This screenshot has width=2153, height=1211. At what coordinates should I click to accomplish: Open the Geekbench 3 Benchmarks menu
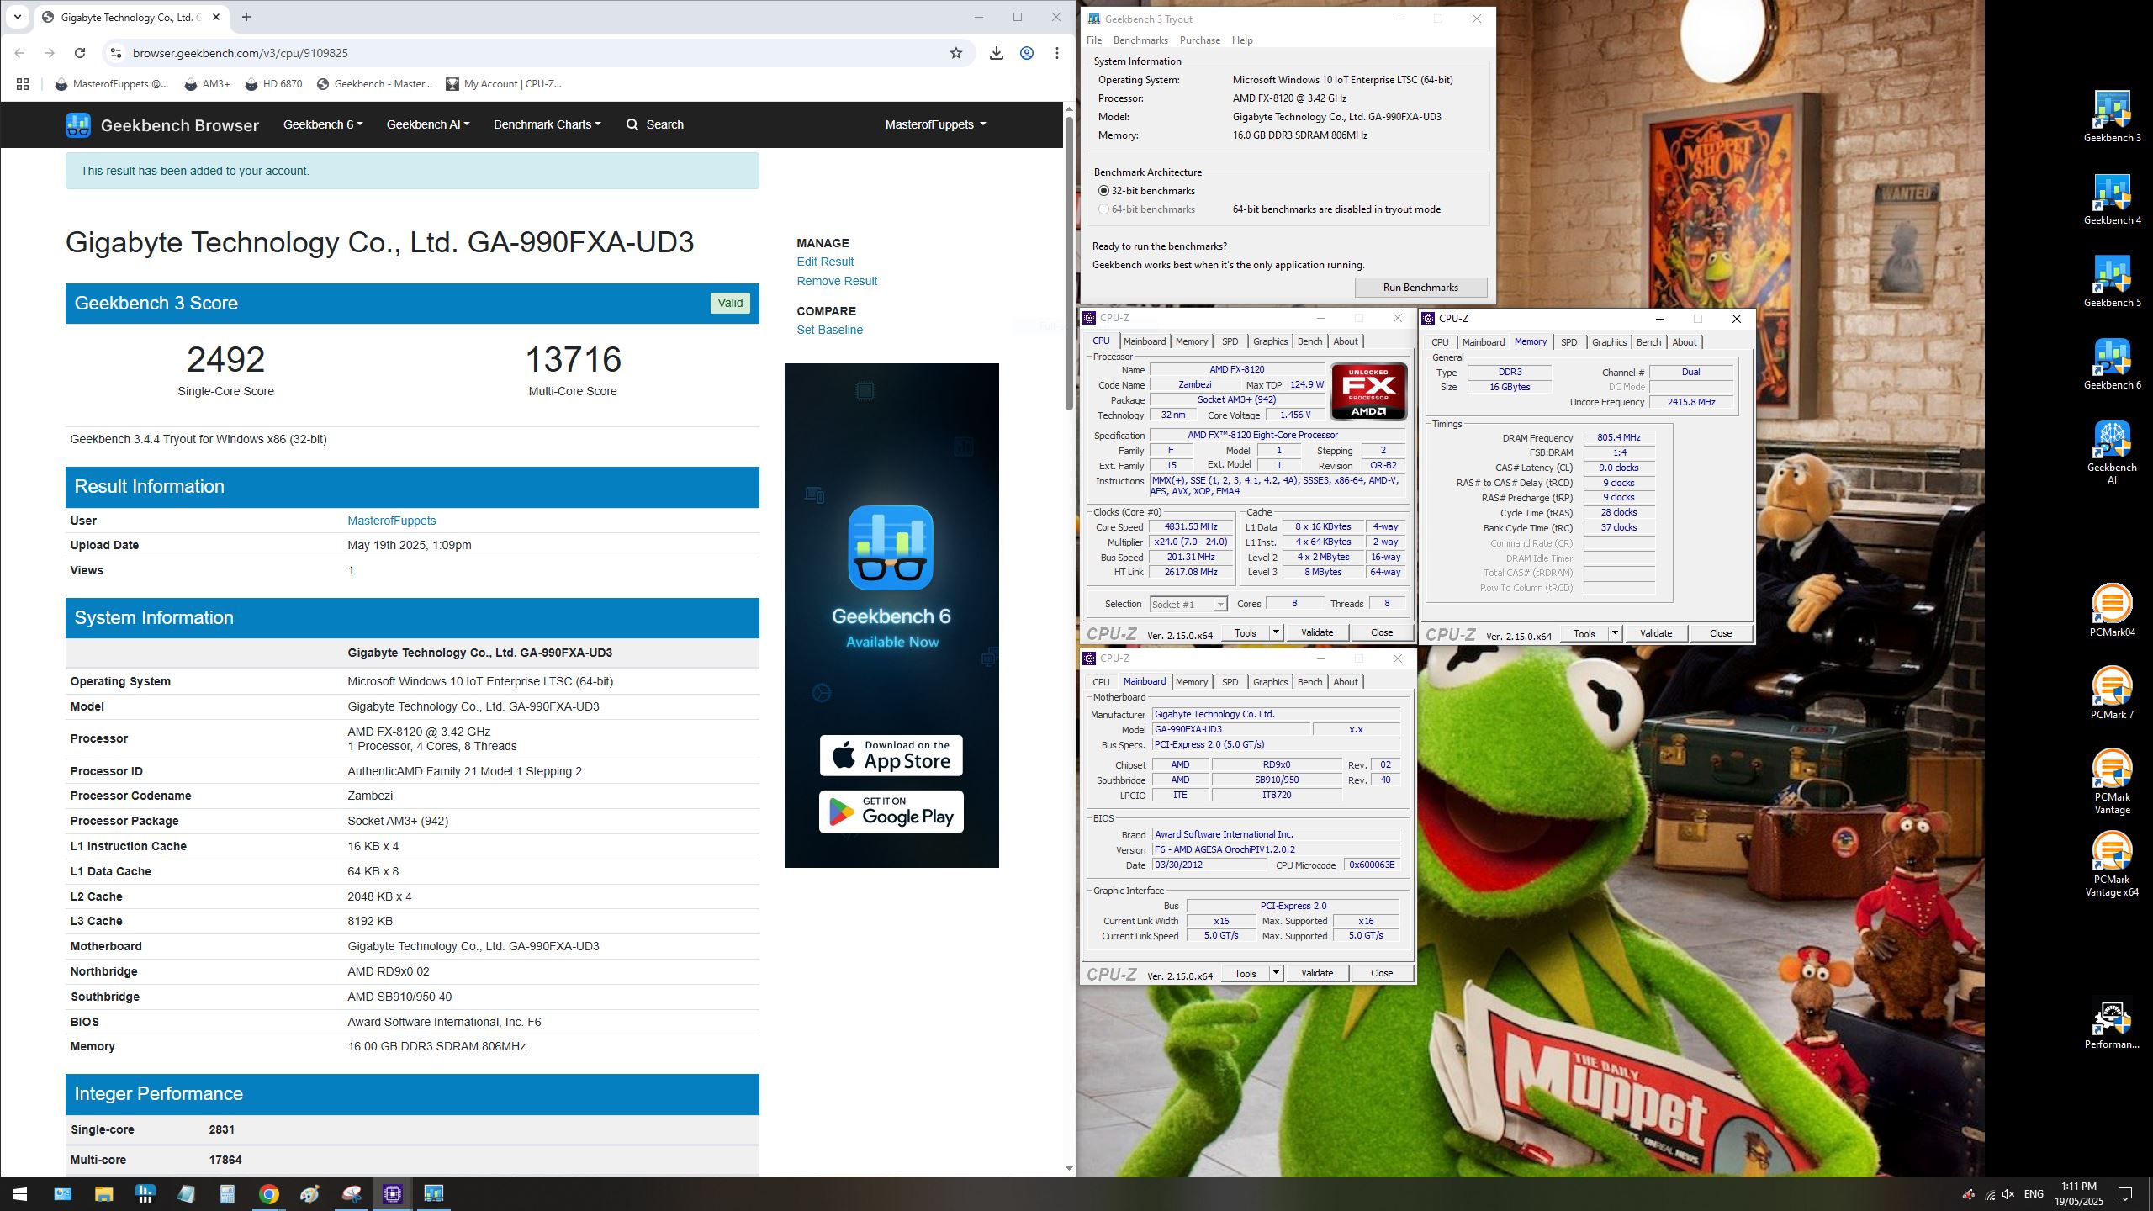tap(1140, 40)
